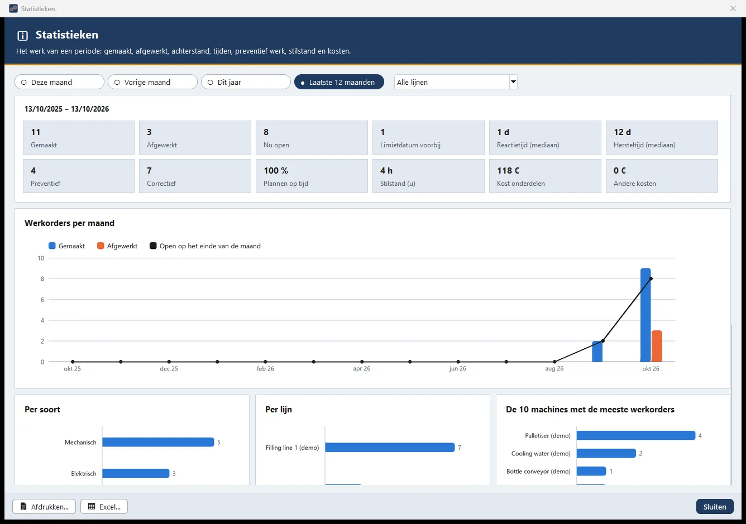This screenshot has height=524, width=746.
Task: Select the Laatste 12 maanden option
Action: [339, 82]
